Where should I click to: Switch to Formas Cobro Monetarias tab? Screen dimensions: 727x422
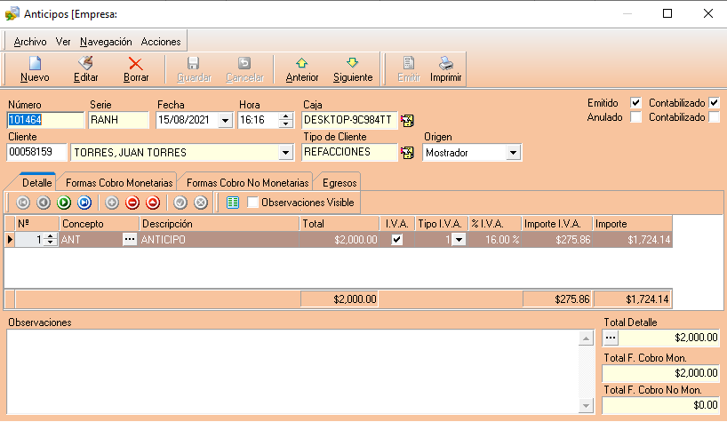point(119,181)
